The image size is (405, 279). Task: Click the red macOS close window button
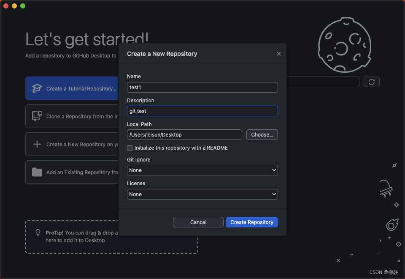(6, 6)
